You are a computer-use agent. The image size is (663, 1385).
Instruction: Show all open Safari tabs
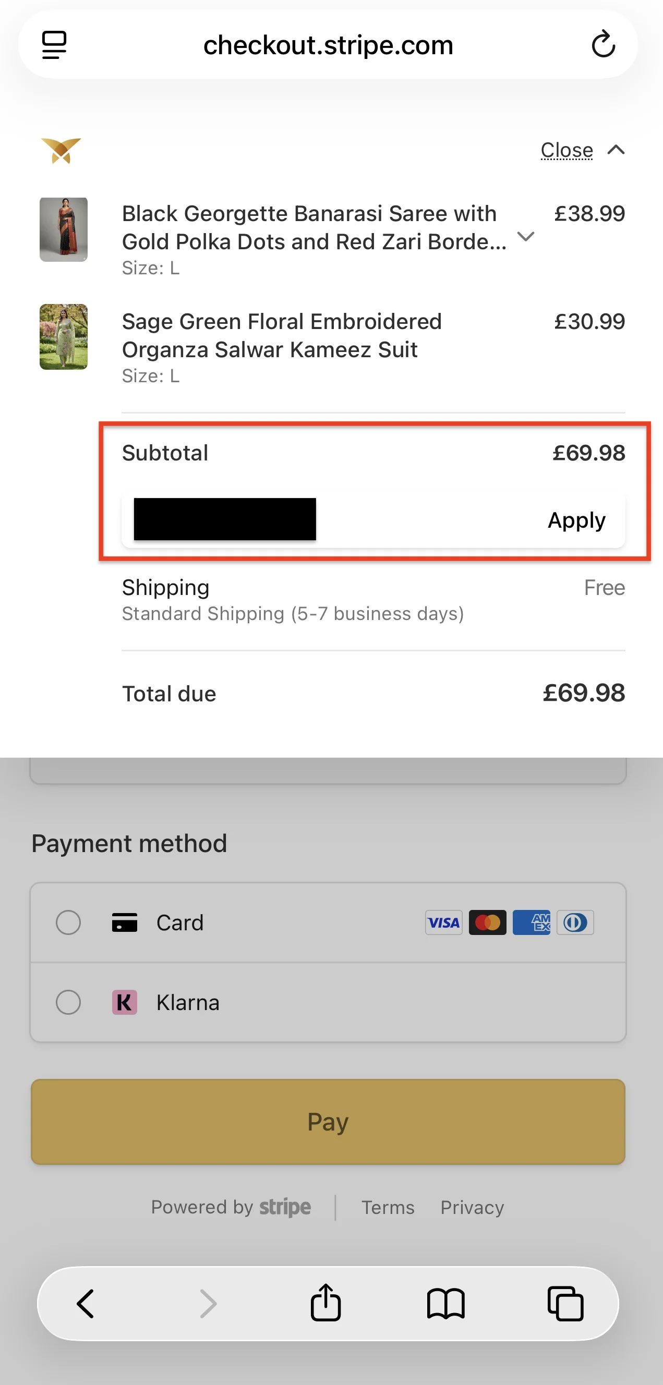pyautogui.click(x=565, y=1303)
